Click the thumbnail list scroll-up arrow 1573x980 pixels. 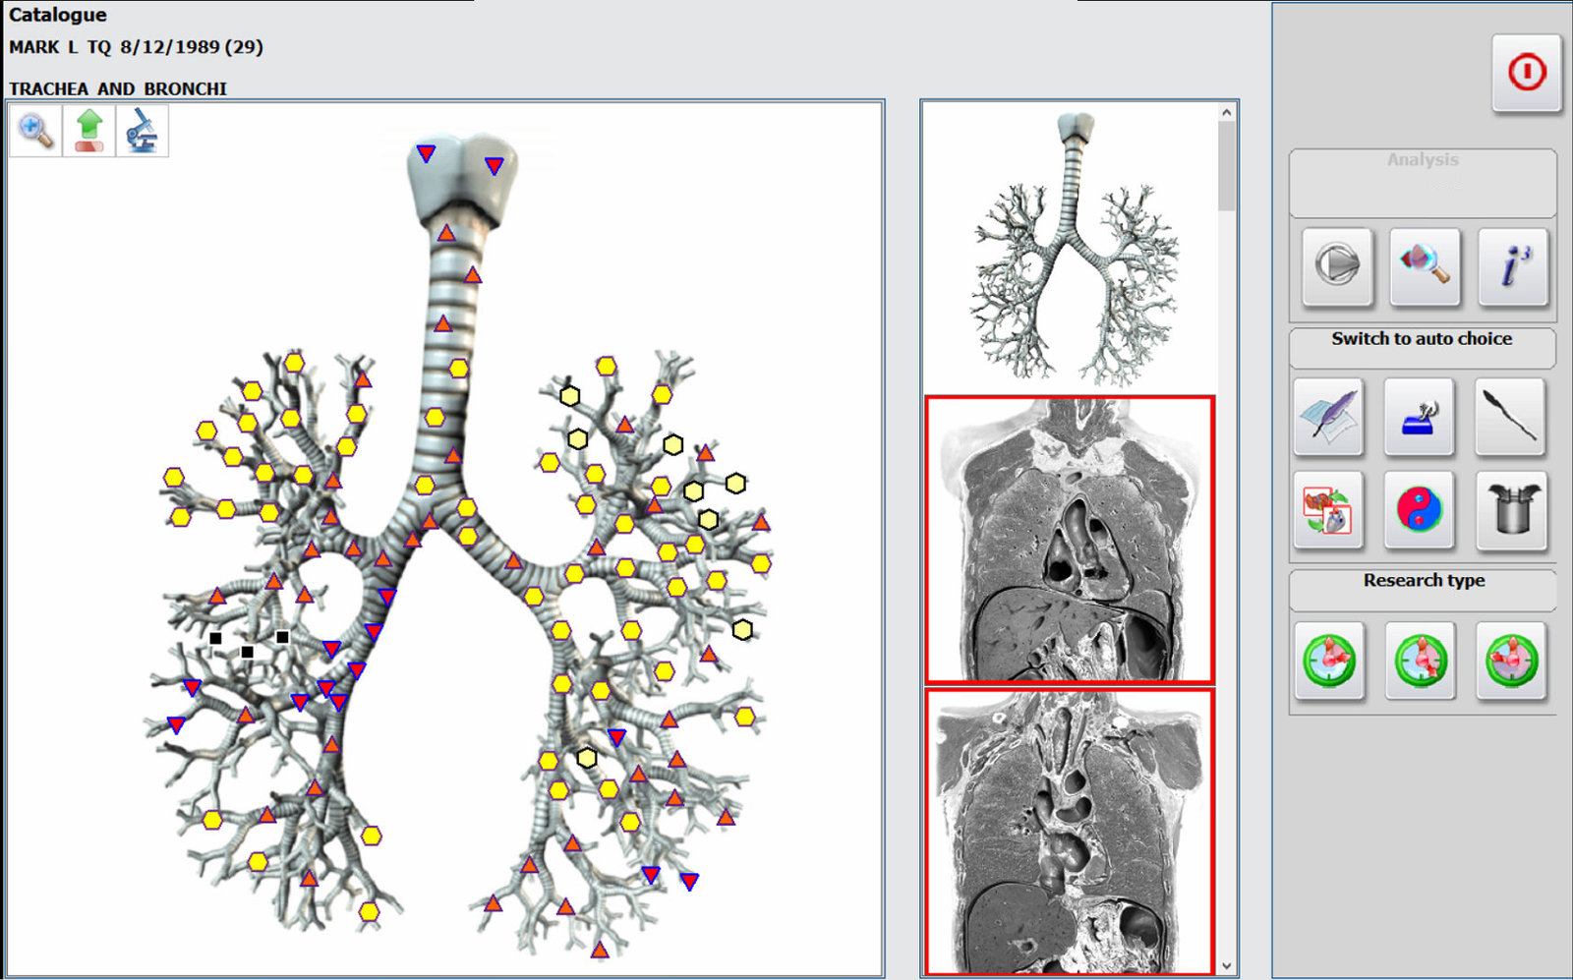coord(1227,112)
